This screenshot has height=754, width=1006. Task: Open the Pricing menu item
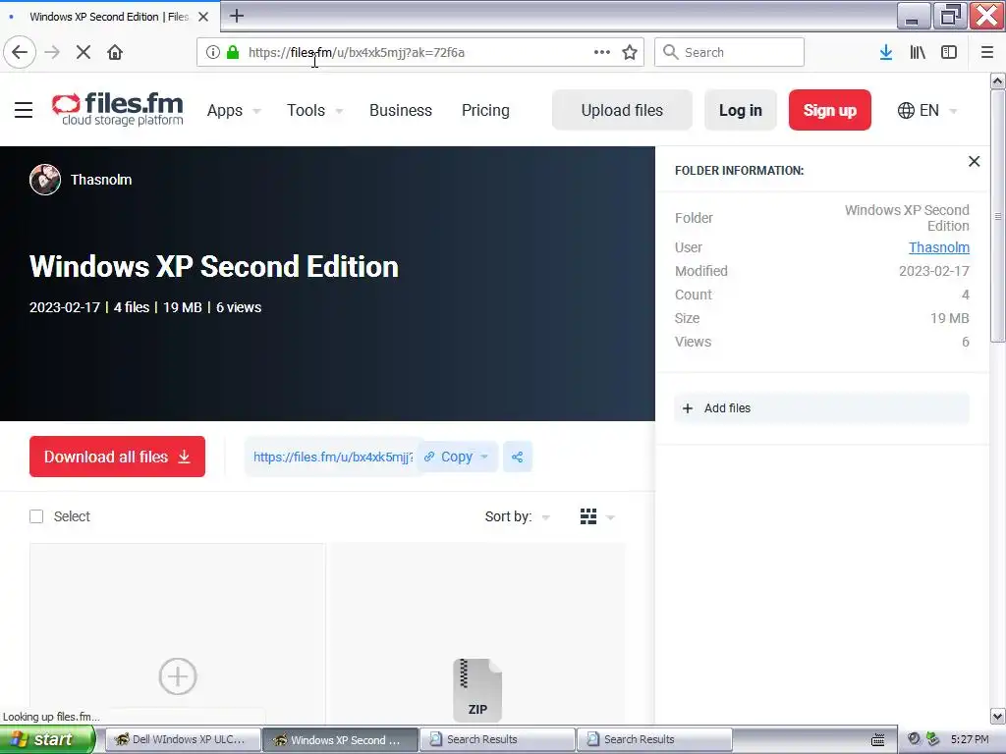coord(485,110)
